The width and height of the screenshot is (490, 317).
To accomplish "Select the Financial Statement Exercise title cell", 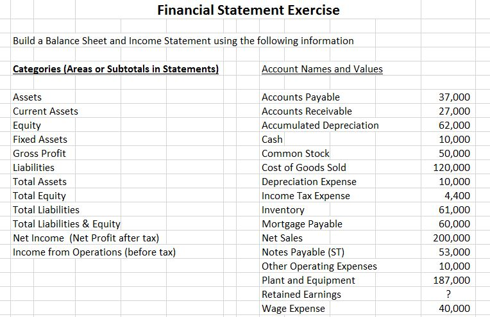I will pos(248,10).
